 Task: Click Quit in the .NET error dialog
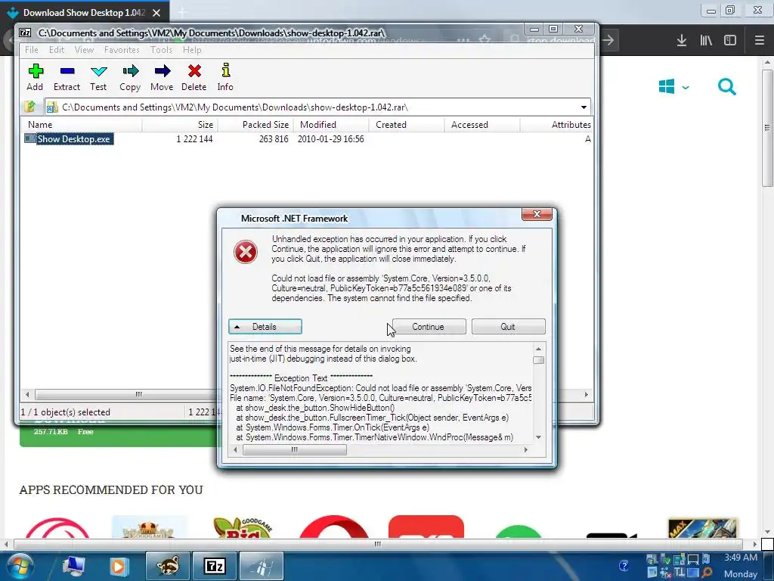(509, 327)
